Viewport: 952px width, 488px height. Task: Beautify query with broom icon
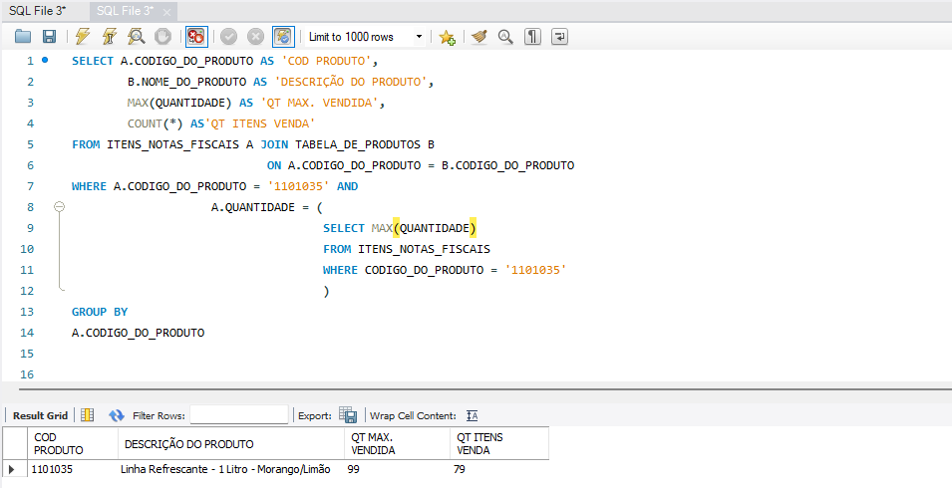(x=479, y=37)
